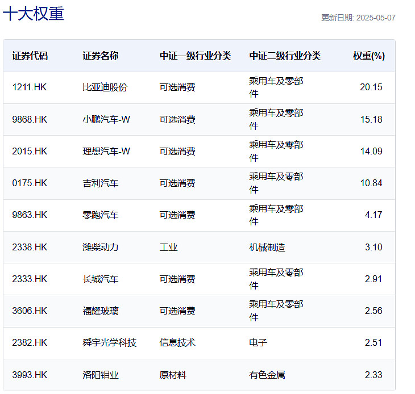Click 可选消费 in the 比亚迪股份 row
Screen dimensions: 415x394
click(x=177, y=87)
